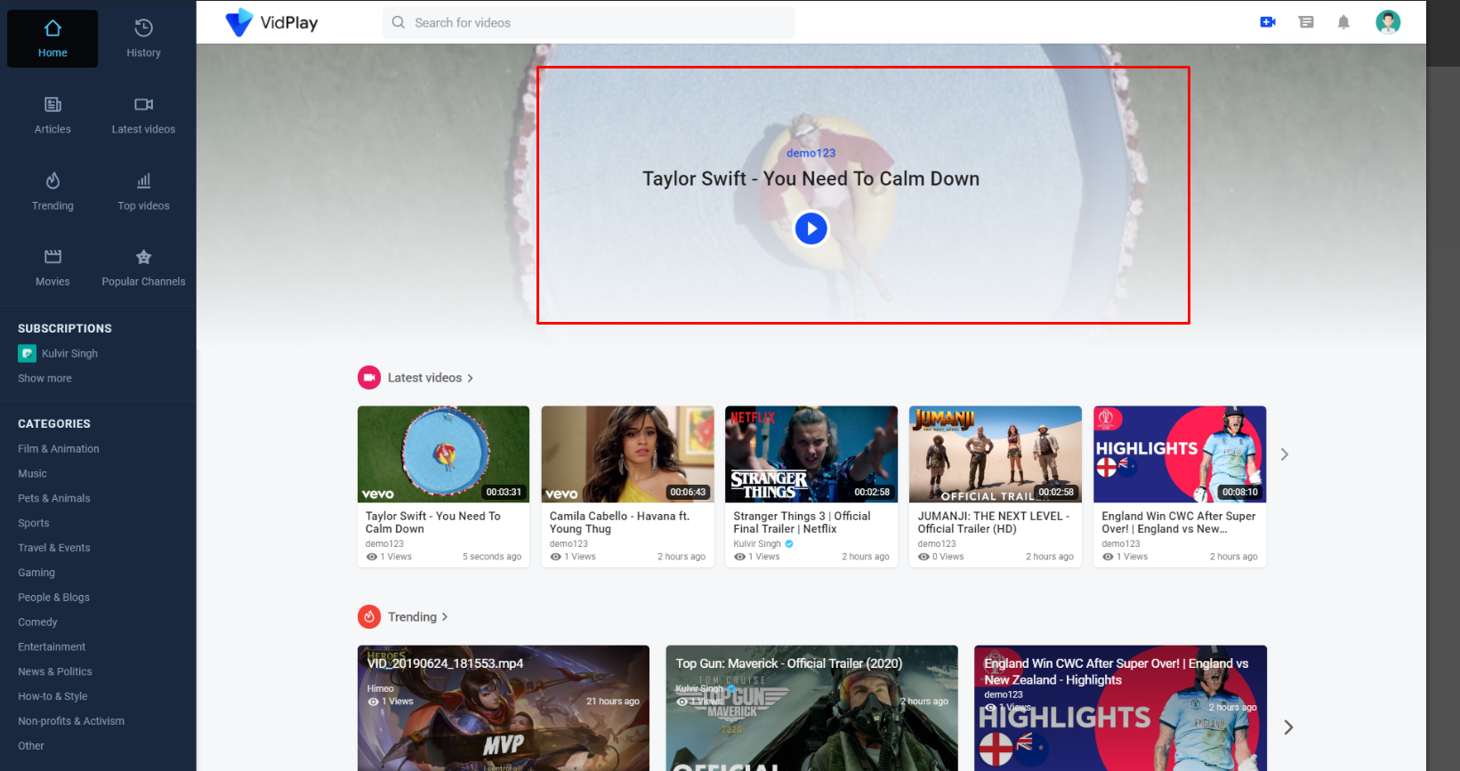The height and width of the screenshot is (771, 1460).
Task: Click Taylor Swift - You Need To Calm Down card title
Action: [432, 522]
